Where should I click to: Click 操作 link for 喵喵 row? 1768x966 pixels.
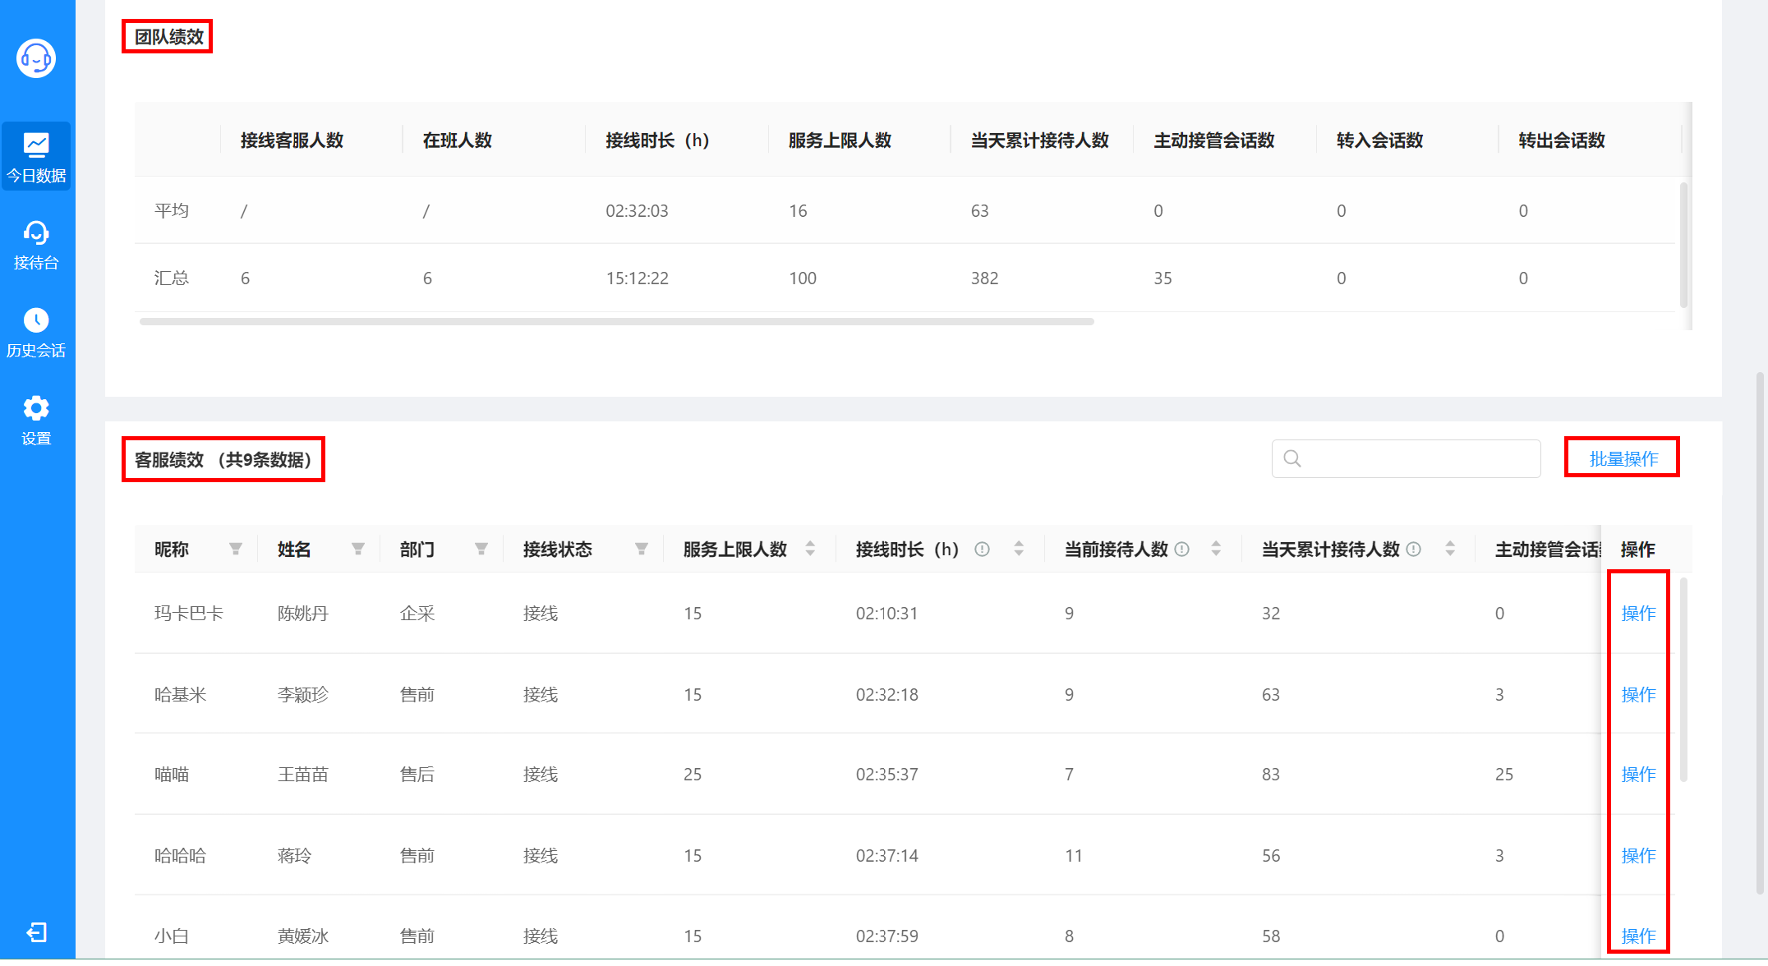(x=1638, y=774)
